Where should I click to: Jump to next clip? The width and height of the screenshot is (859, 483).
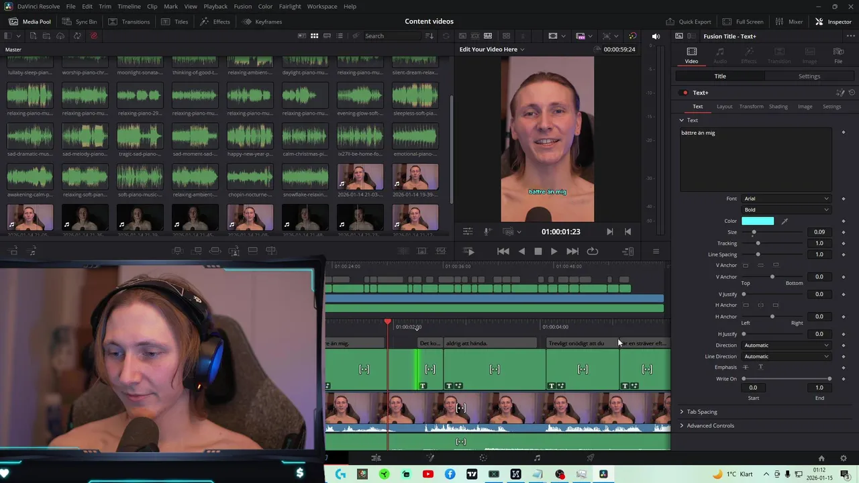[x=572, y=251]
